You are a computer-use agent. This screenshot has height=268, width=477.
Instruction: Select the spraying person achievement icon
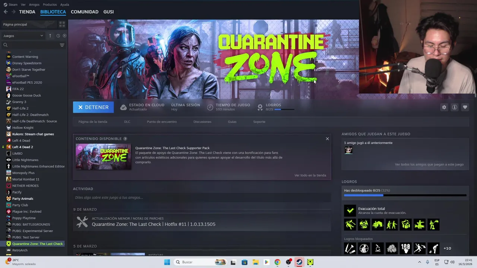tap(433, 224)
